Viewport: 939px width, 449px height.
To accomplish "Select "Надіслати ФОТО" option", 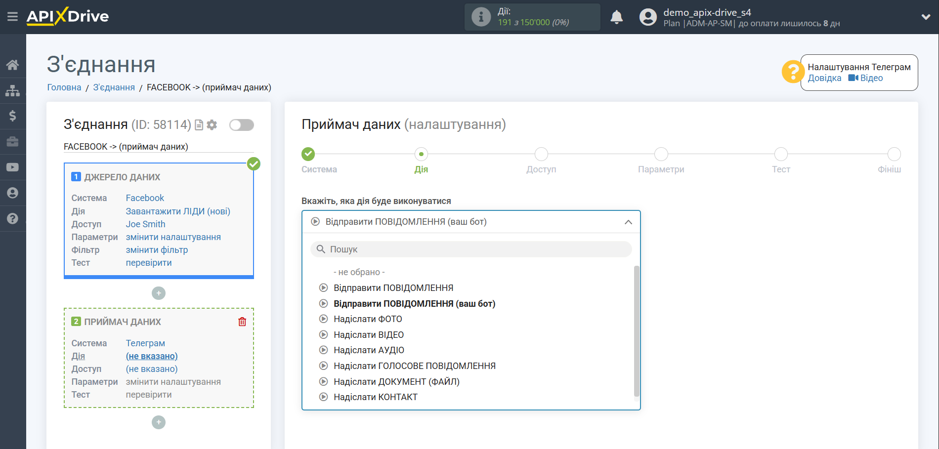I will click(x=368, y=319).
